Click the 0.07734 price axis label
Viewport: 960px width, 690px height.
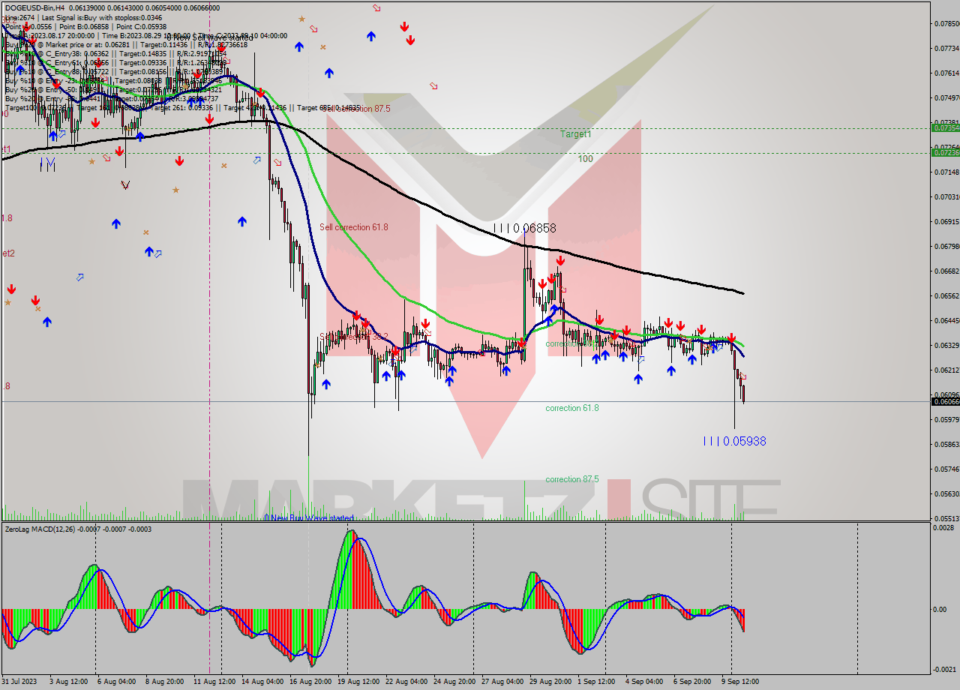pos(947,48)
